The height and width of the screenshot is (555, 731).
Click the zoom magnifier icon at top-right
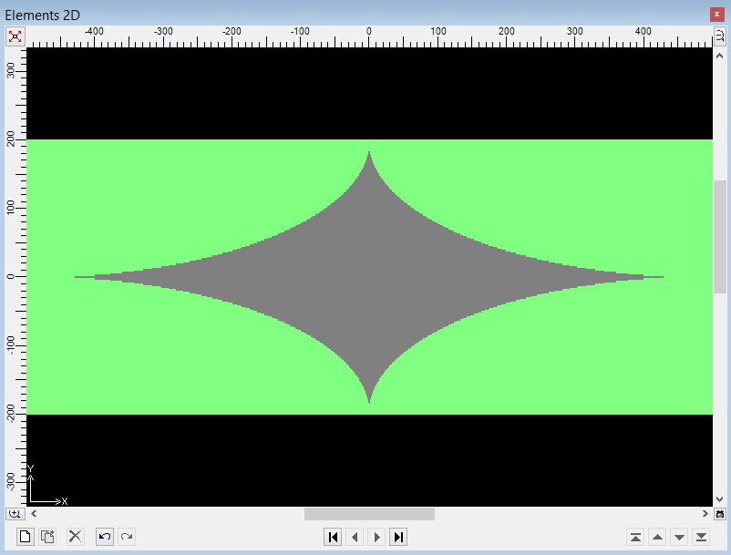pos(719,36)
